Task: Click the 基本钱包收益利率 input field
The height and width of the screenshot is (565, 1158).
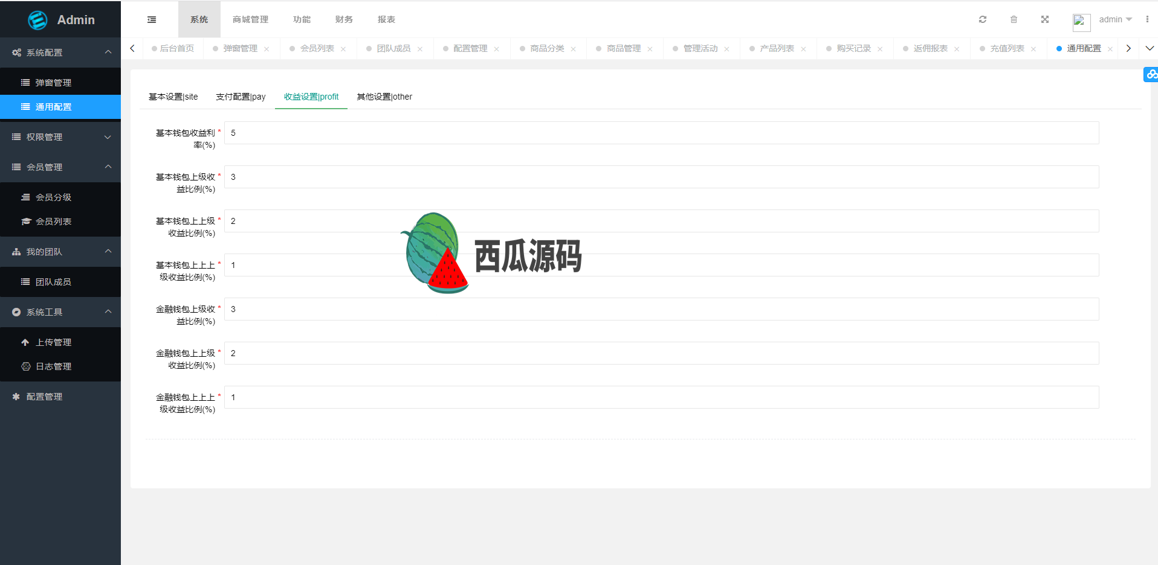Action: [x=662, y=133]
